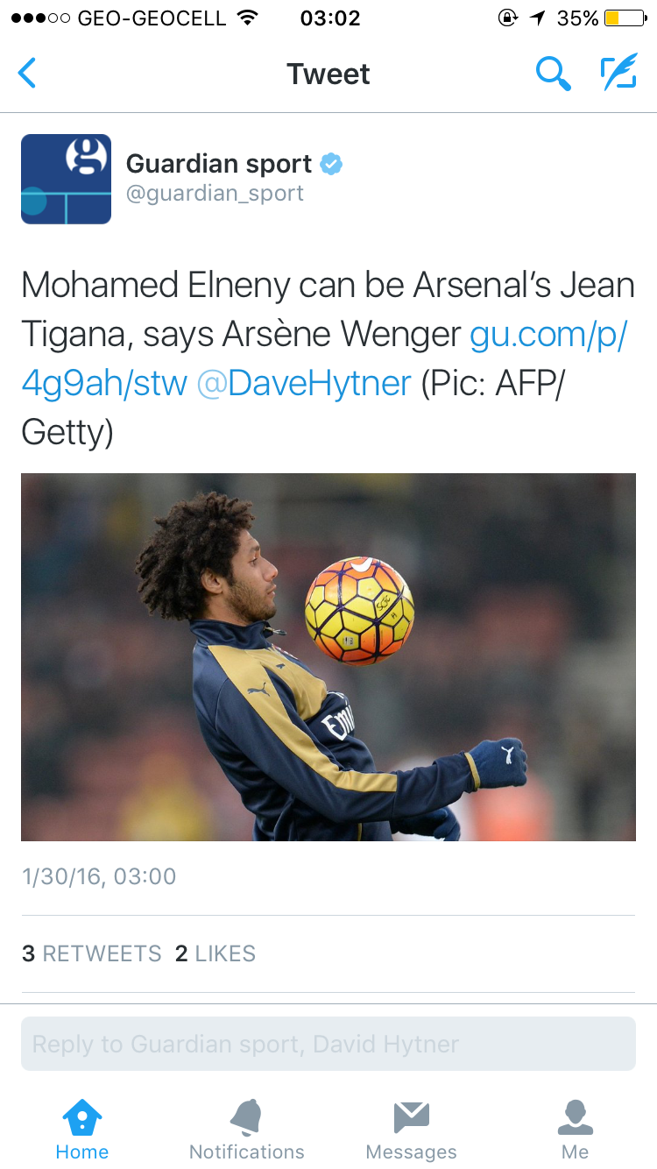Image resolution: width=657 pixels, height=1169 pixels.
Task: Visit the @DaveHytner mention
Action: pyautogui.click(x=304, y=383)
